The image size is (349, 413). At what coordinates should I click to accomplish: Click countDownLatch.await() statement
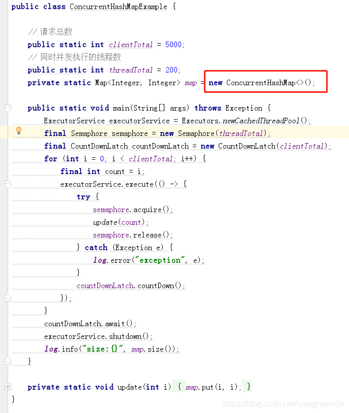click(90, 324)
